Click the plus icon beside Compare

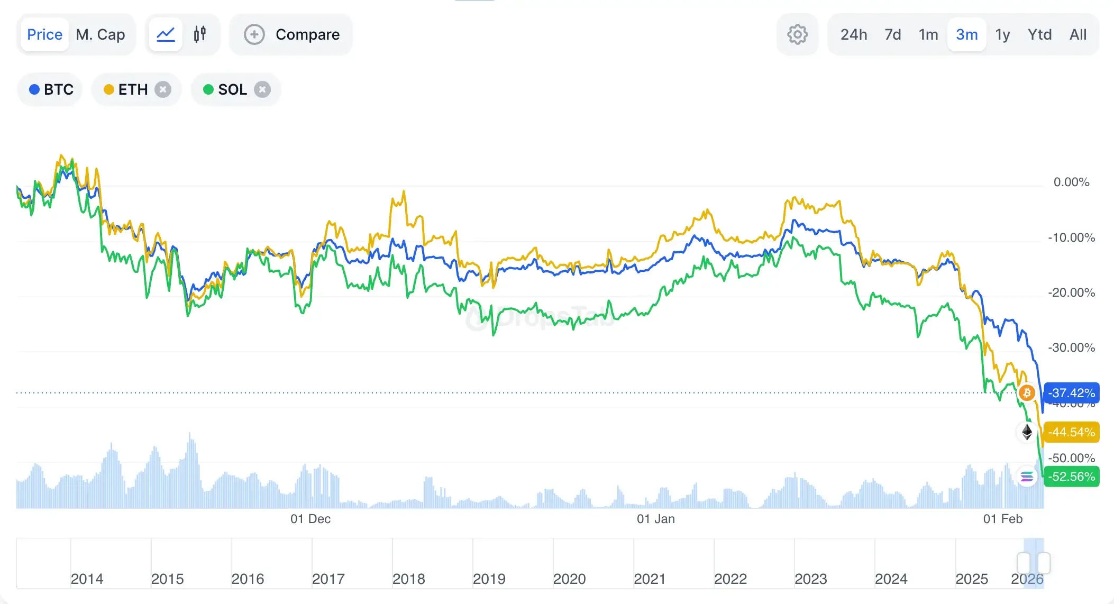point(254,35)
